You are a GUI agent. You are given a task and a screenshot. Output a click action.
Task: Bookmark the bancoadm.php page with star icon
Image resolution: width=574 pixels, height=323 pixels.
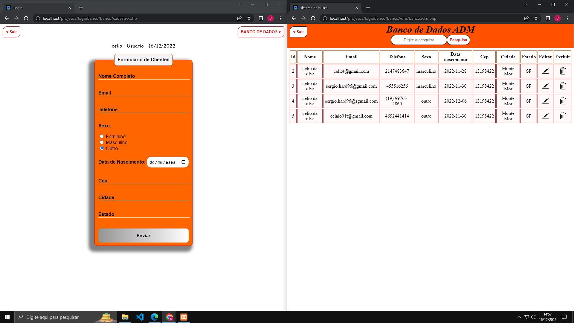tap(536, 18)
